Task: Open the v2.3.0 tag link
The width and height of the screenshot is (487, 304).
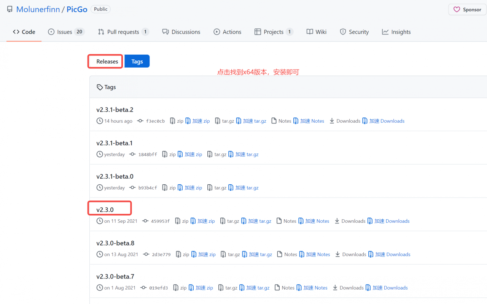Action: pyautogui.click(x=105, y=210)
